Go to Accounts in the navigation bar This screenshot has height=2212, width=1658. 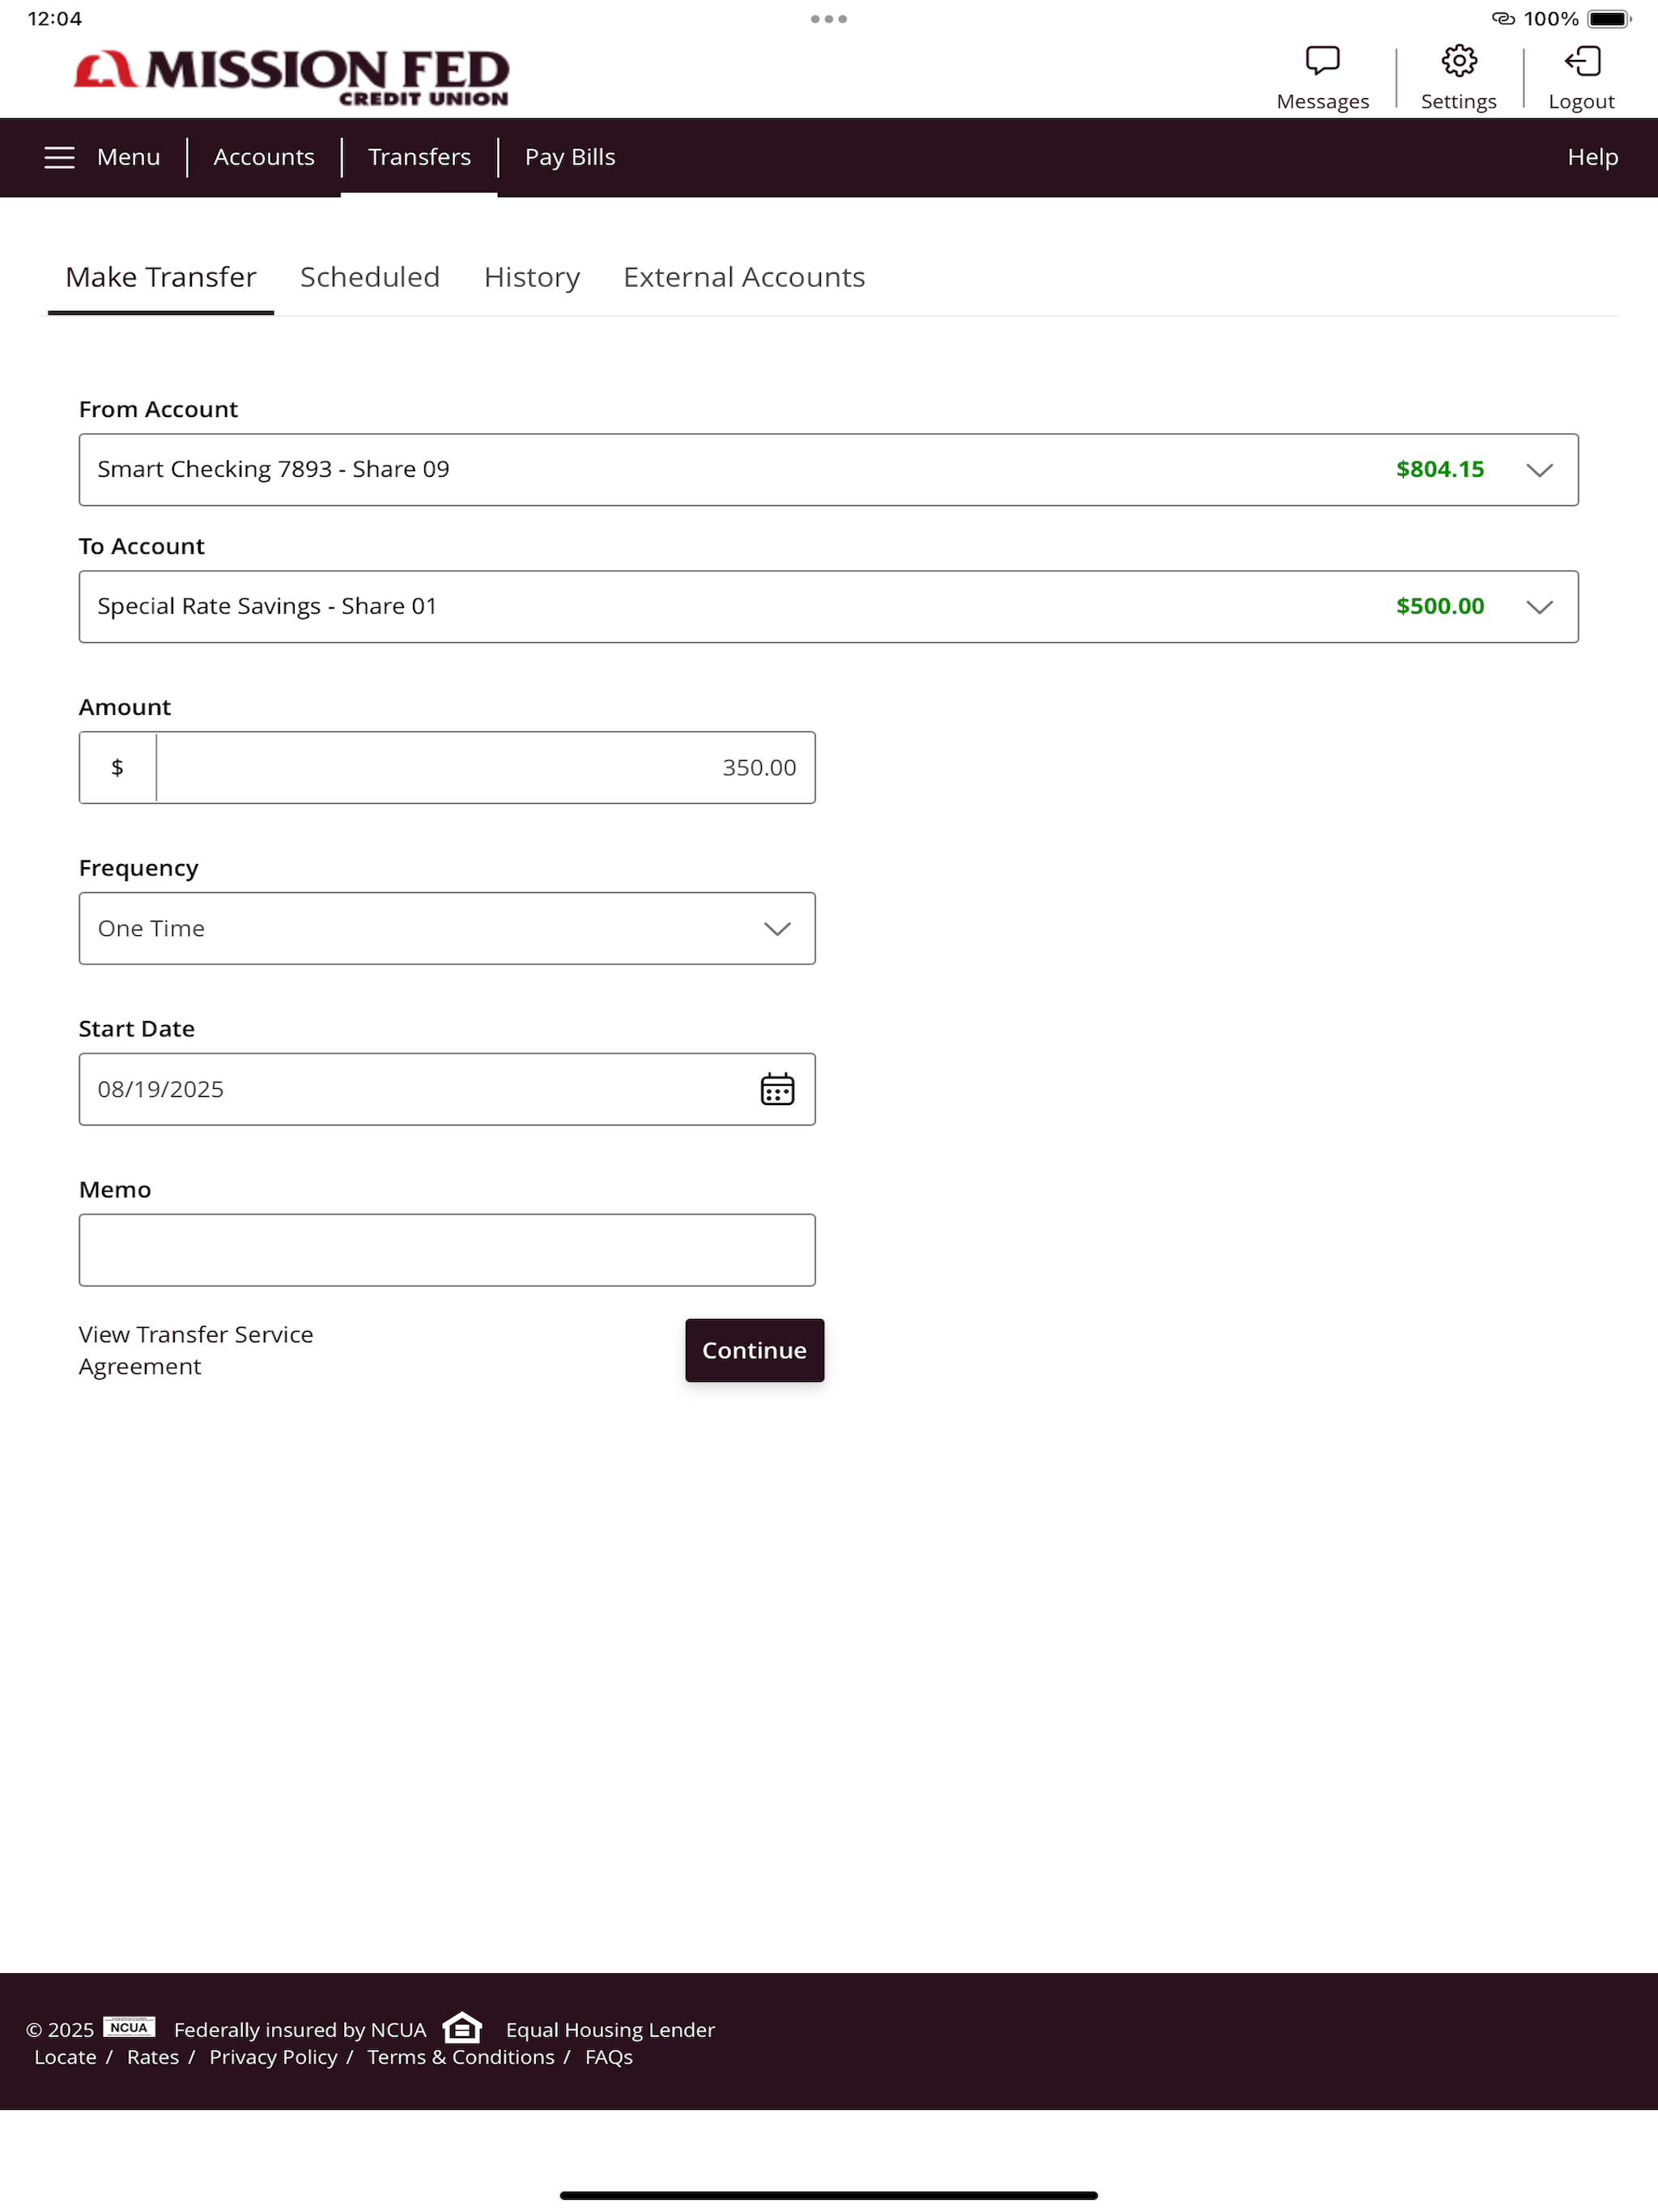264,157
